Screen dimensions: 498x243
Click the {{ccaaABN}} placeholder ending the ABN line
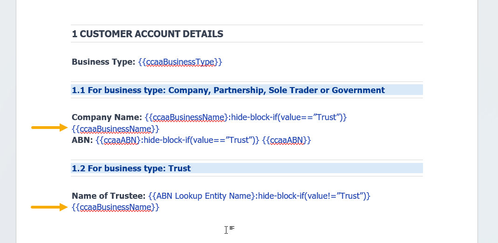pyautogui.click(x=286, y=140)
